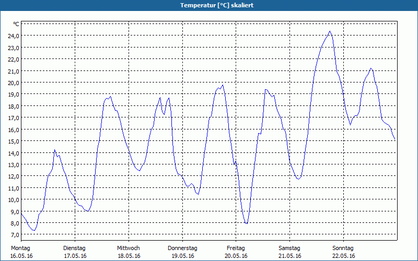
Task: Select the 14,0 axis value
Action: [14, 153]
